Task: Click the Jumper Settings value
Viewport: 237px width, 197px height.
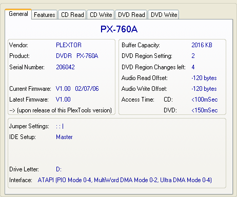Action: 60,126
